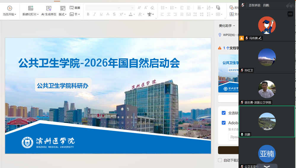Expand participant list with bottom chevron
The image size is (296, 168).
[x=267, y=166]
